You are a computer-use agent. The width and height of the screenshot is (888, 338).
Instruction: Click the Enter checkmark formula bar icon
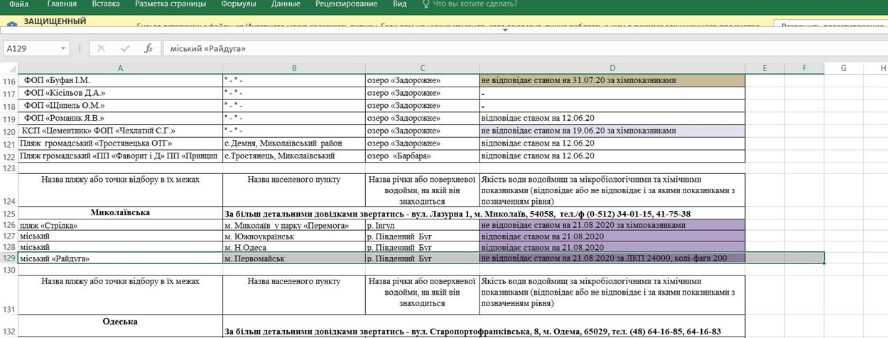125,48
